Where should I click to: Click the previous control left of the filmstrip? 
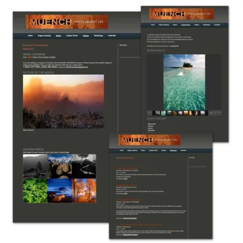tap(149, 113)
